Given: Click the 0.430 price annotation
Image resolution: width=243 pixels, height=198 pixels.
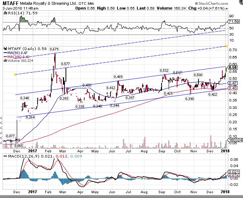Looking at the screenshot, I should (87, 85).
